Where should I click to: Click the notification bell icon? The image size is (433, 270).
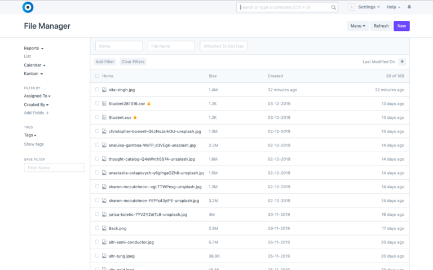coord(409,7)
